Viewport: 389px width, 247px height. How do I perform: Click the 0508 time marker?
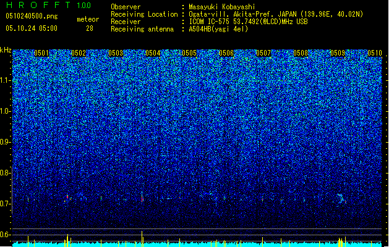pos(301,53)
